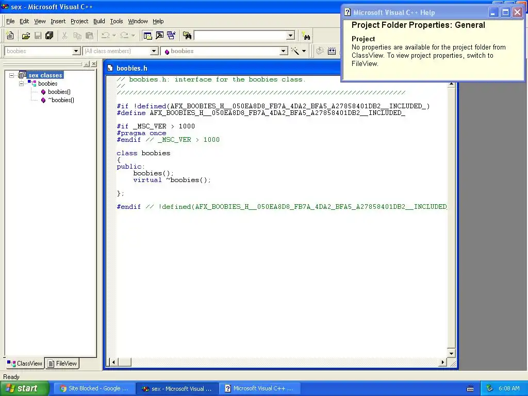
Task: Select the ~boobies() destructor item
Action: click(61, 100)
